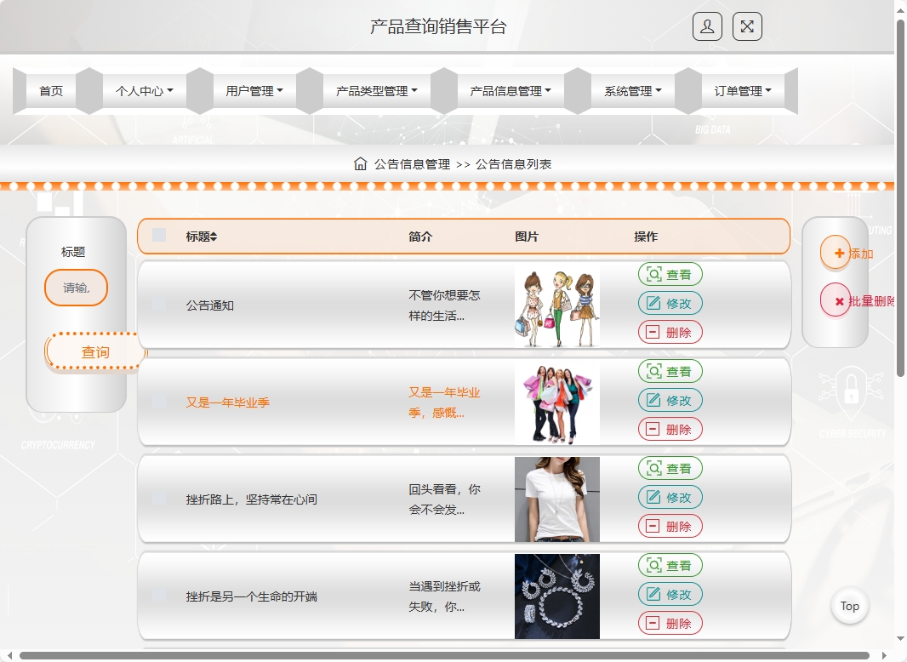Check the checkbox of the 挫折是另一个生命的开端 row

click(158, 596)
